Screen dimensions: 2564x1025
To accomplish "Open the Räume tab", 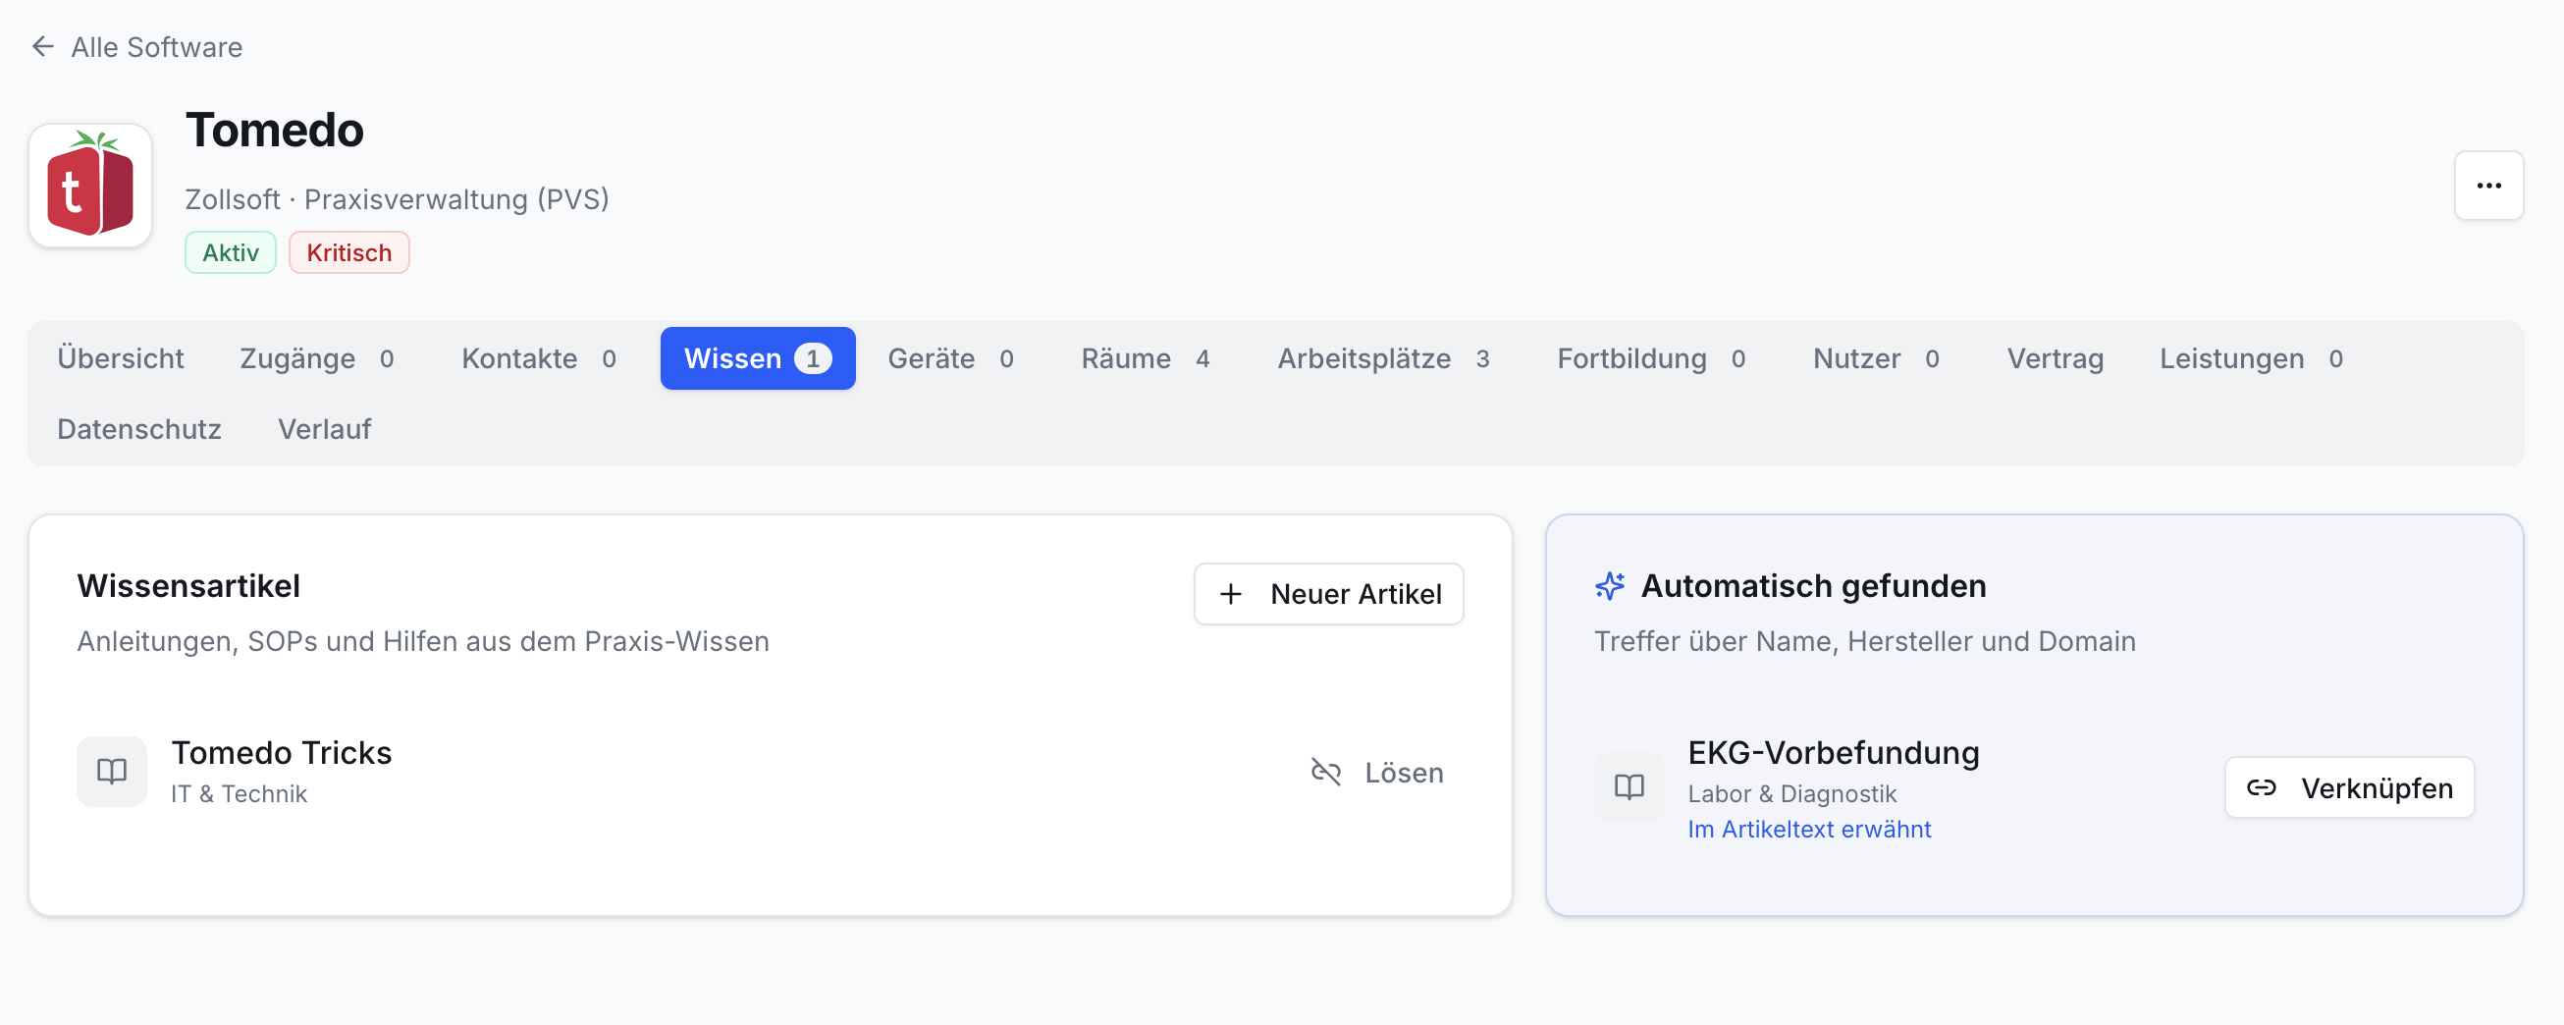I will coord(1146,358).
